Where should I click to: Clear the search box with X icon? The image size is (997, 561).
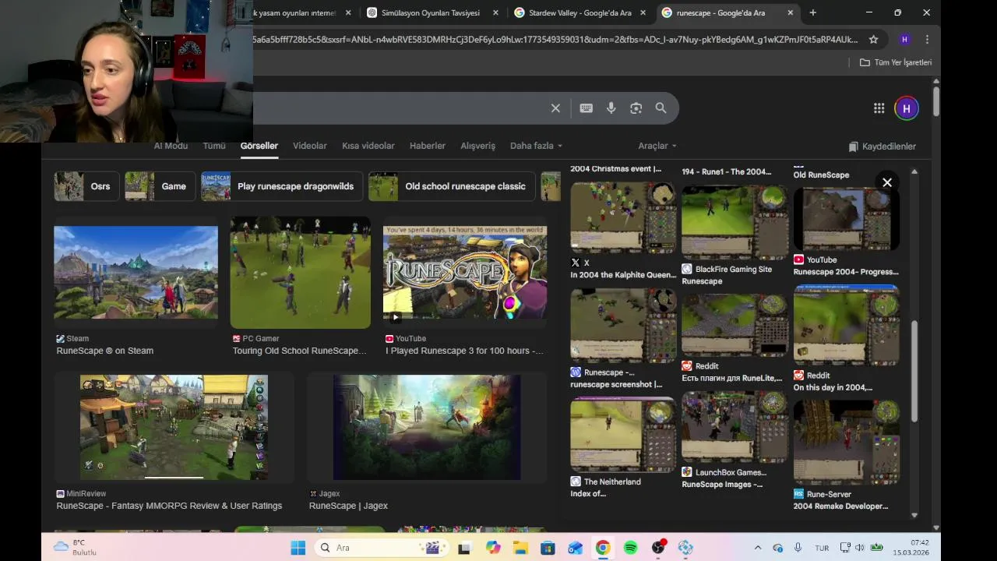[x=555, y=108]
